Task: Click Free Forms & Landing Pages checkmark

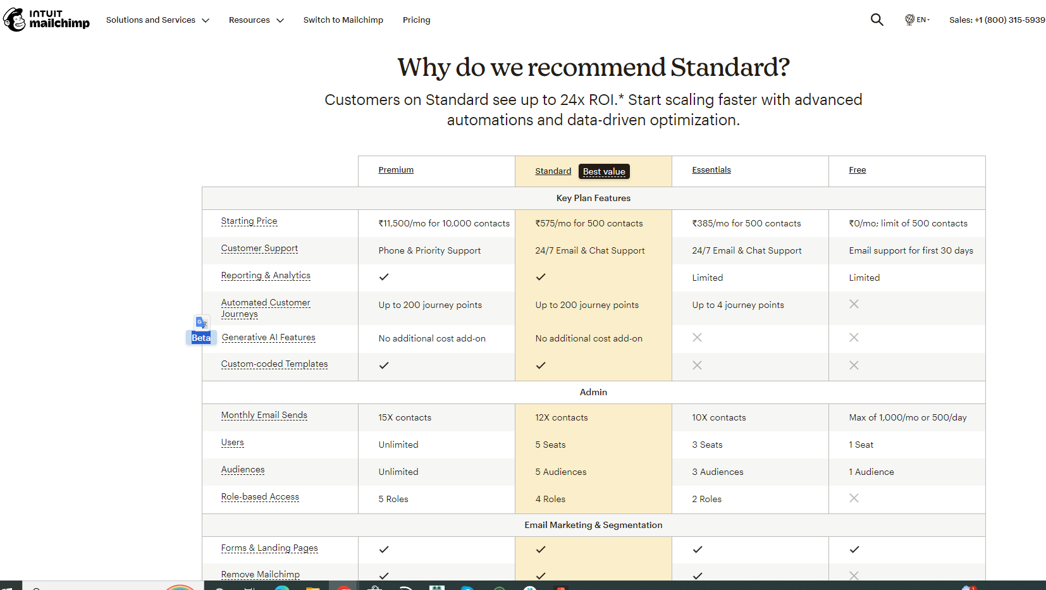Action: (x=854, y=550)
